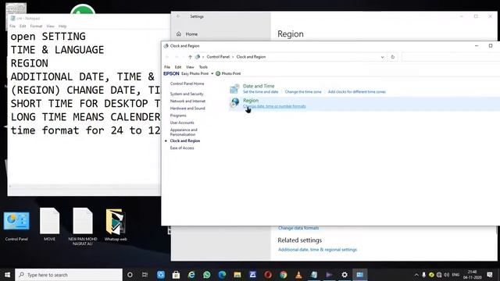500x281 pixels.
Task: Open the MOVIE file on the desktop
Action: pos(49,225)
